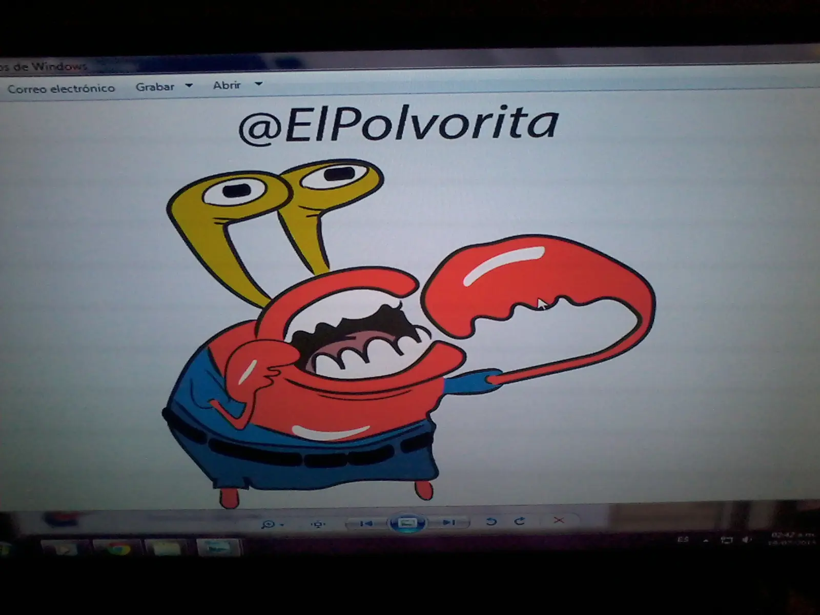The image size is (820, 615).
Task: Start the slideshow
Action: [408, 523]
